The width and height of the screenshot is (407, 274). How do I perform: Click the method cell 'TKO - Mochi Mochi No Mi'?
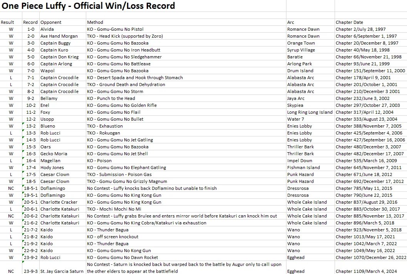coord(186,209)
